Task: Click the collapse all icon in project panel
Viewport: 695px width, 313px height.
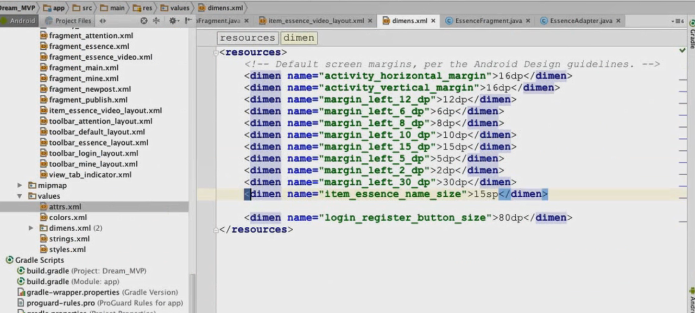Action: coord(156,21)
